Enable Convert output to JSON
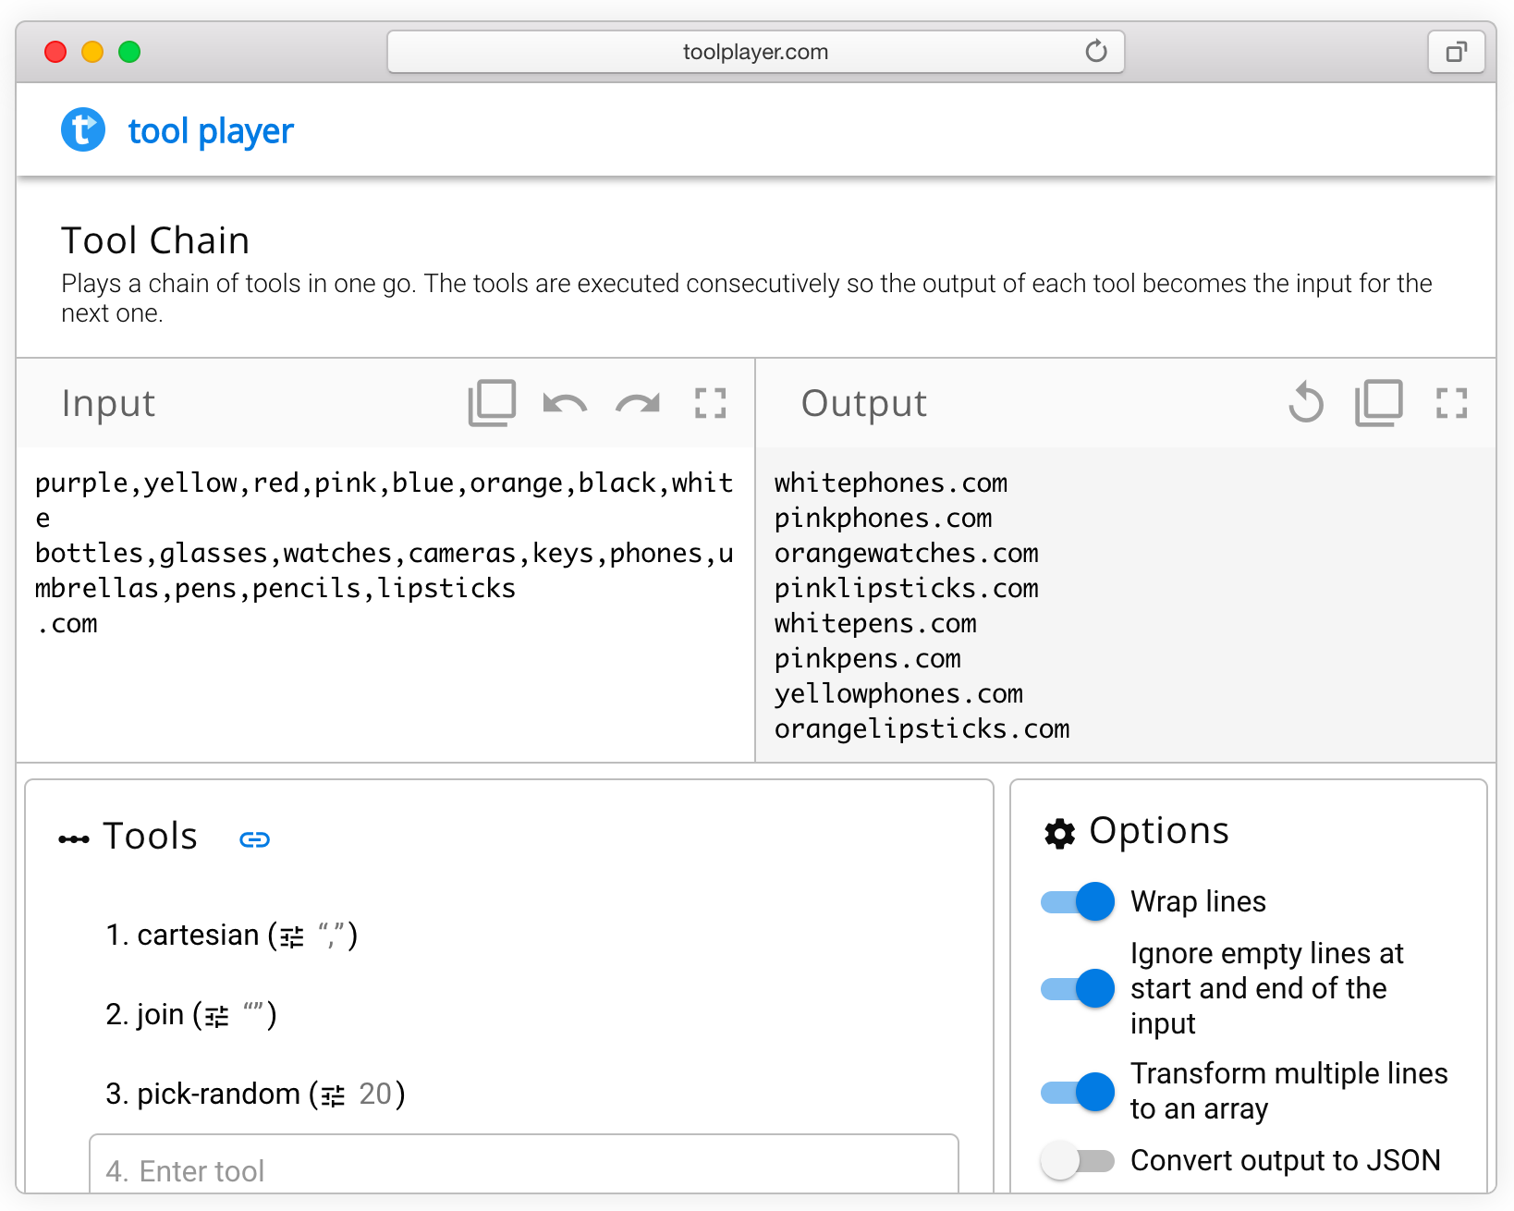This screenshot has width=1514, height=1211. [1076, 1160]
